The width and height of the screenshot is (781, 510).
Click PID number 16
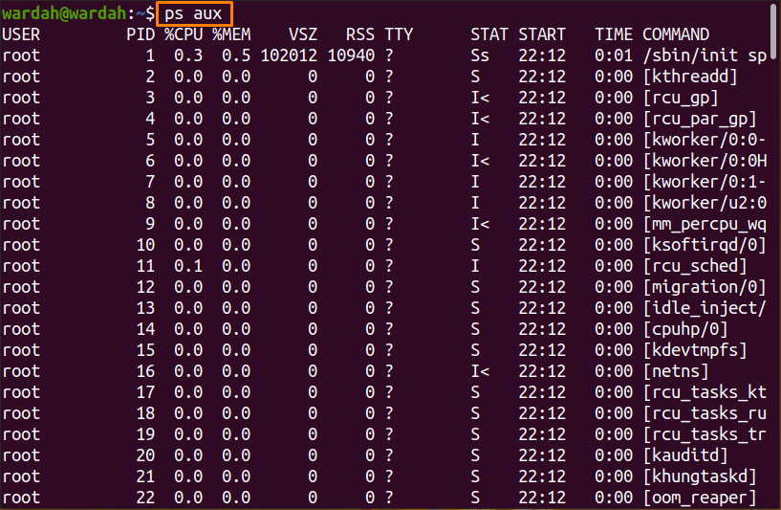tap(145, 371)
